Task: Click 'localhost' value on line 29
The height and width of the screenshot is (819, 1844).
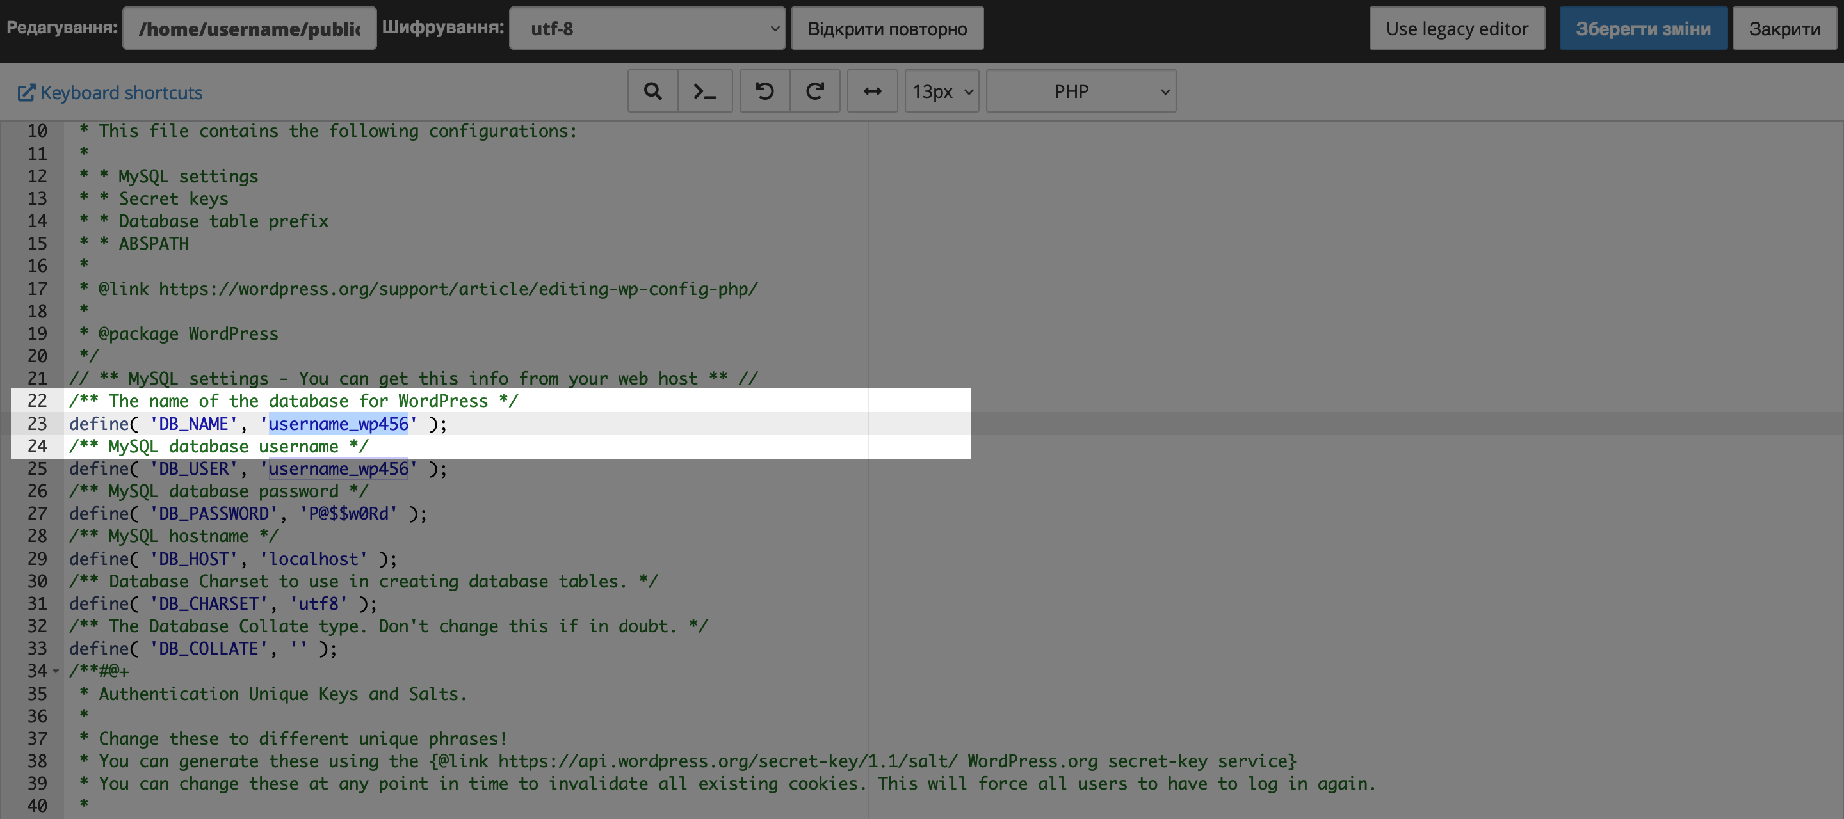Action: (x=314, y=559)
